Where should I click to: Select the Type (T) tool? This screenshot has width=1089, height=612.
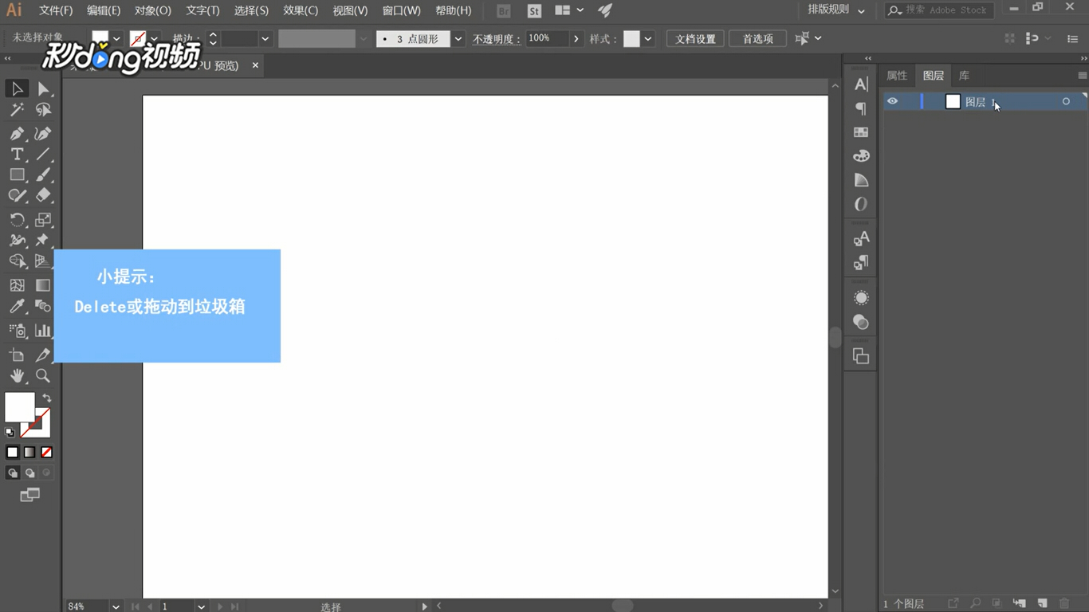(17, 154)
